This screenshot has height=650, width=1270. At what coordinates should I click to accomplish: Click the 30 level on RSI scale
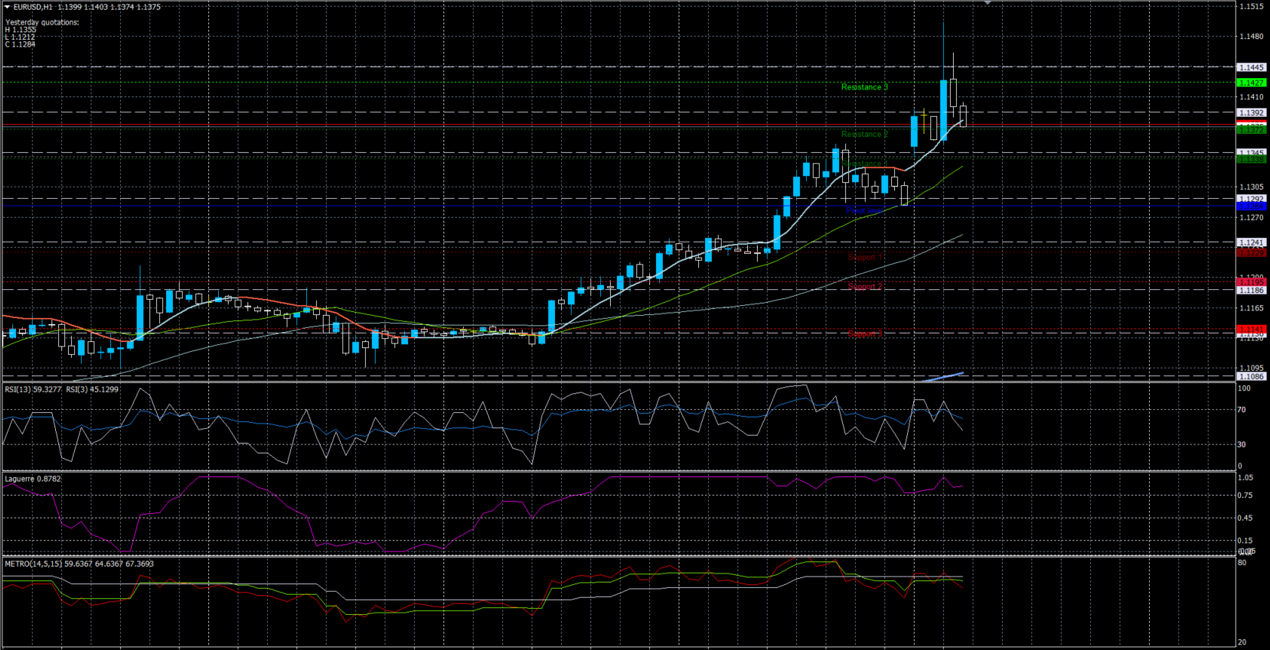point(1242,444)
